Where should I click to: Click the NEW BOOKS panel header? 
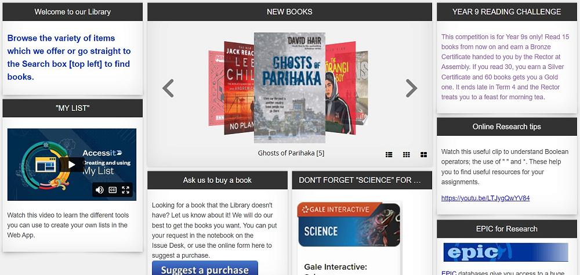tap(289, 12)
